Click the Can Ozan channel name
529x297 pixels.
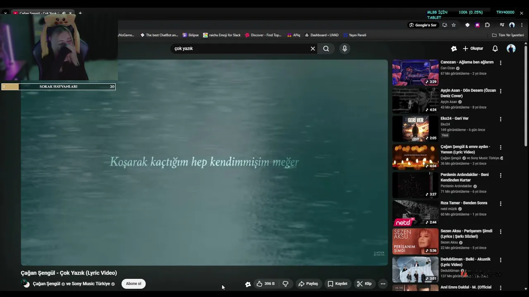click(448, 68)
